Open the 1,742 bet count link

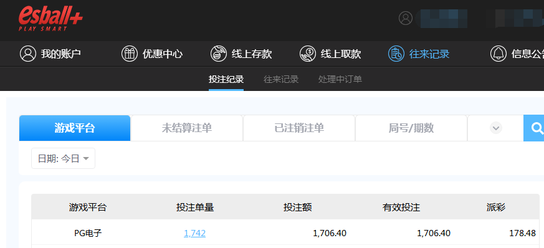click(194, 233)
